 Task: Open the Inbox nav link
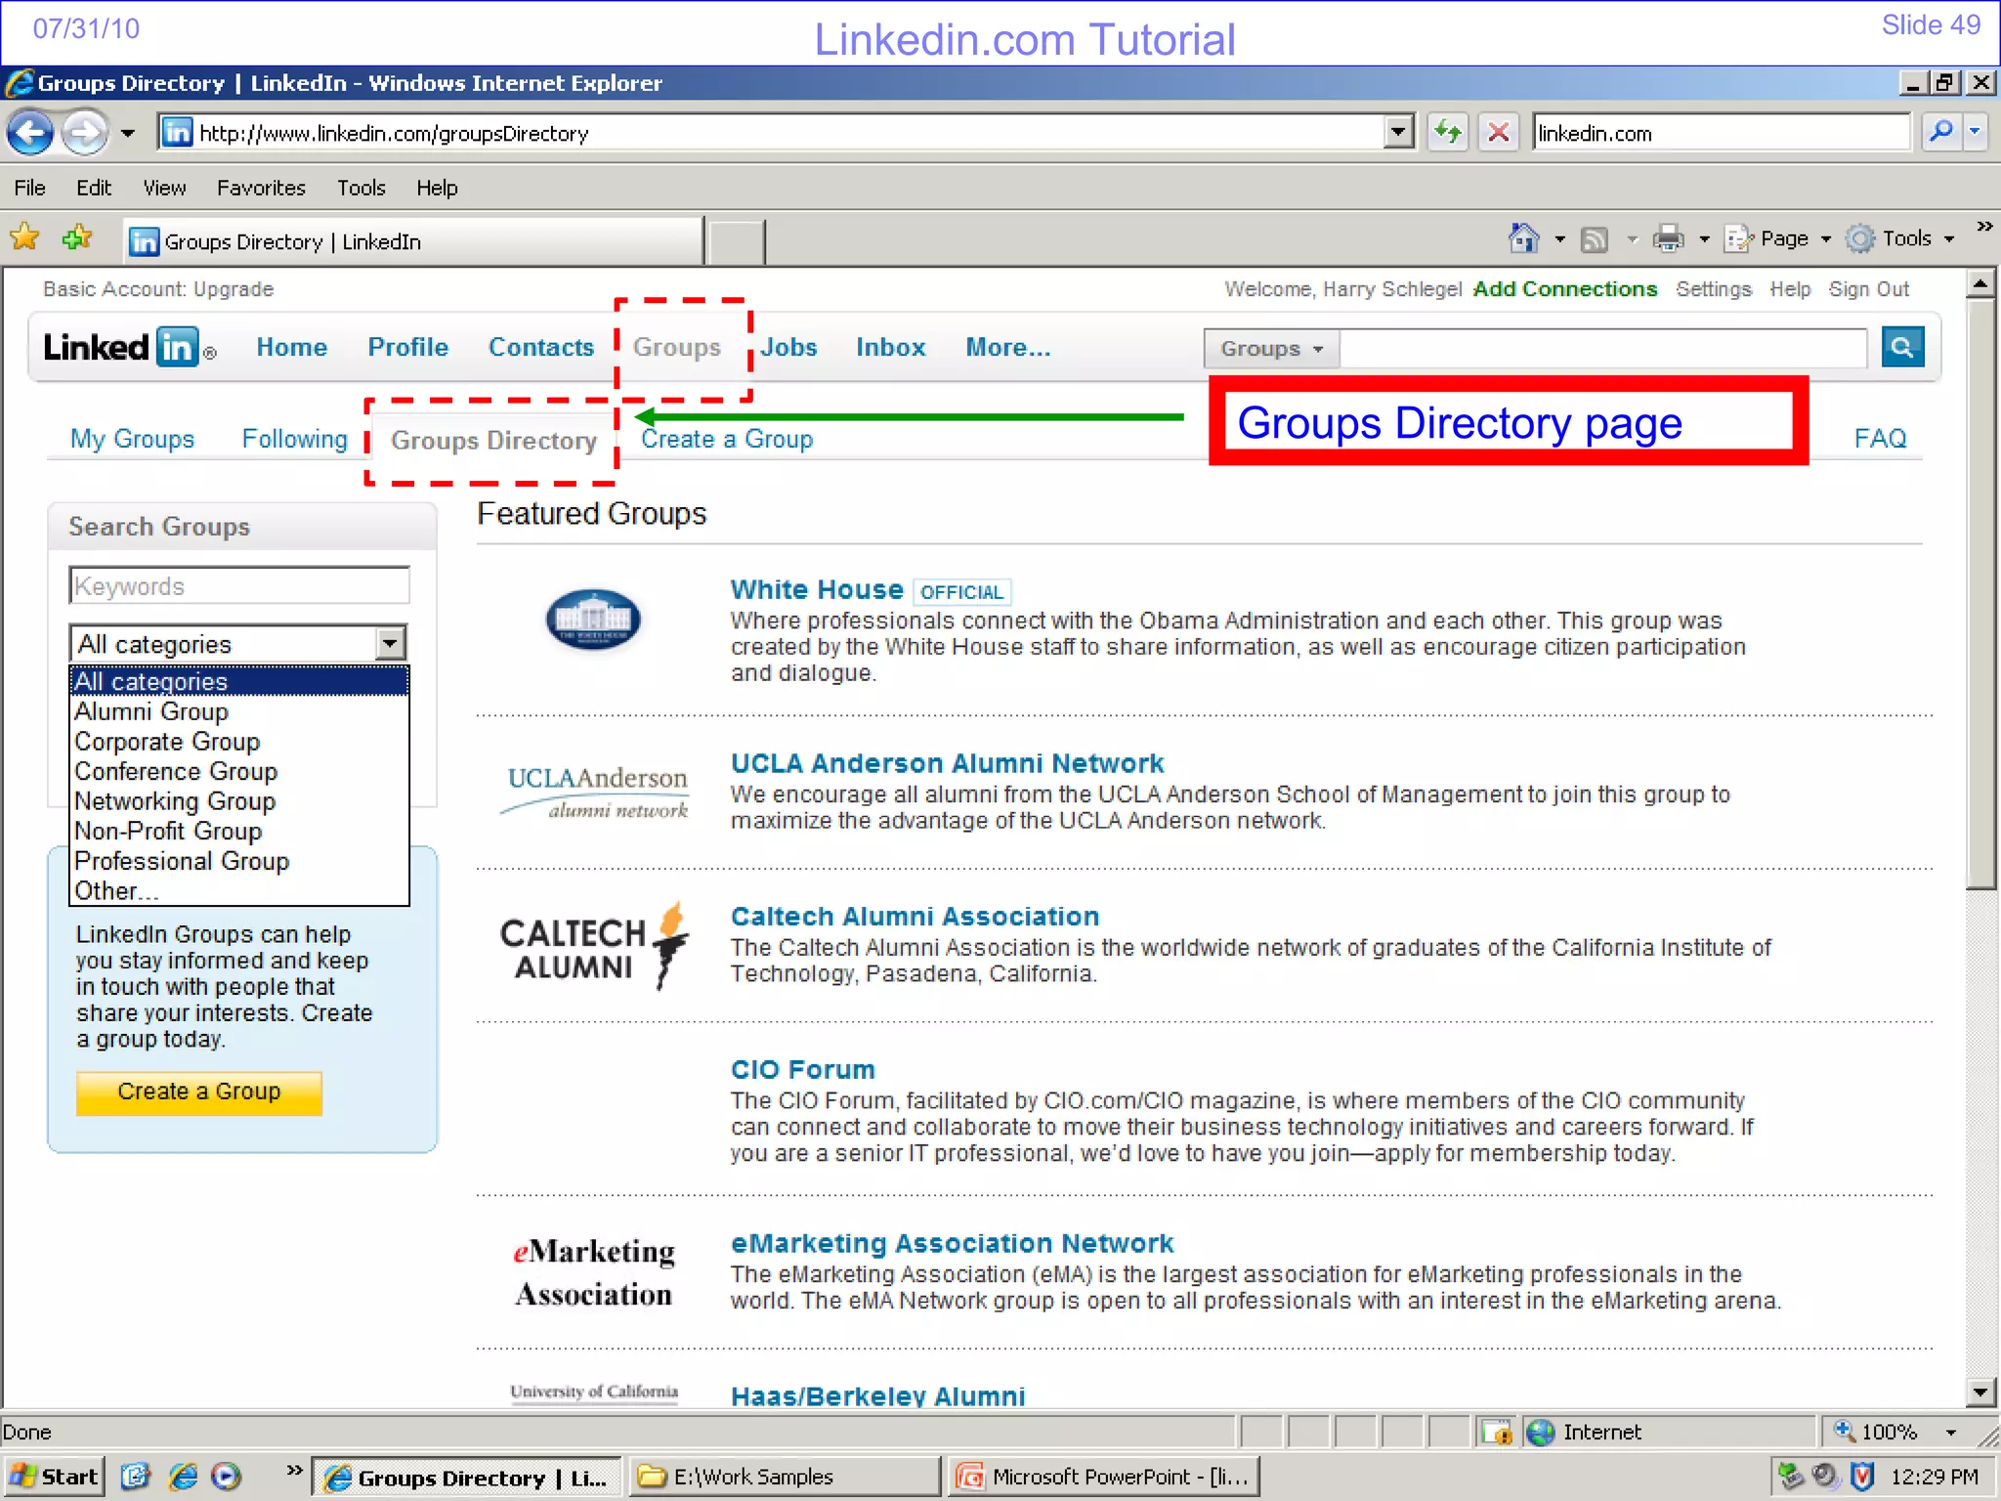[x=890, y=347]
